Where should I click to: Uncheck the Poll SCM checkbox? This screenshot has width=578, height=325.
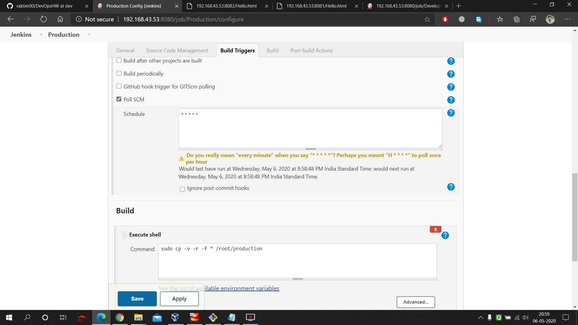point(119,99)
